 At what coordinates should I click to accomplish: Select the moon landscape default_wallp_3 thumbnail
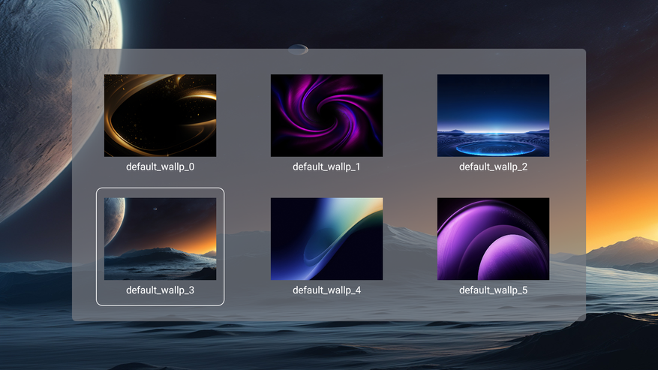pos(160,239)
